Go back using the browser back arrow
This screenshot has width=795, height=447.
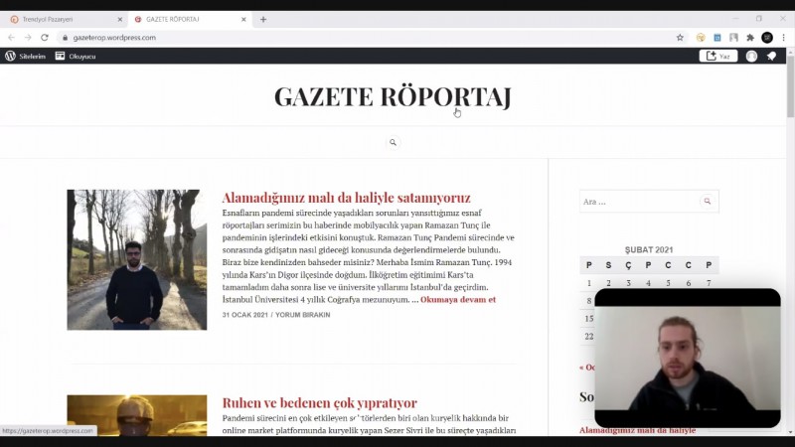point(12,38)
